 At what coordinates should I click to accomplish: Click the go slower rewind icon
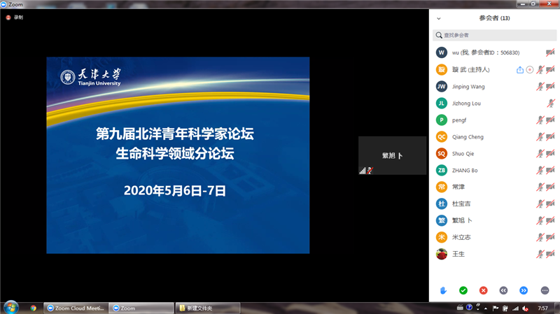point(503,290)
